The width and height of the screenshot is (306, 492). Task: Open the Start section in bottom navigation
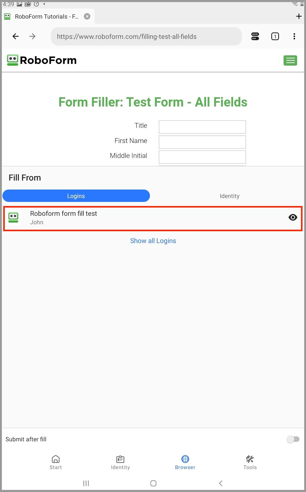55,462
